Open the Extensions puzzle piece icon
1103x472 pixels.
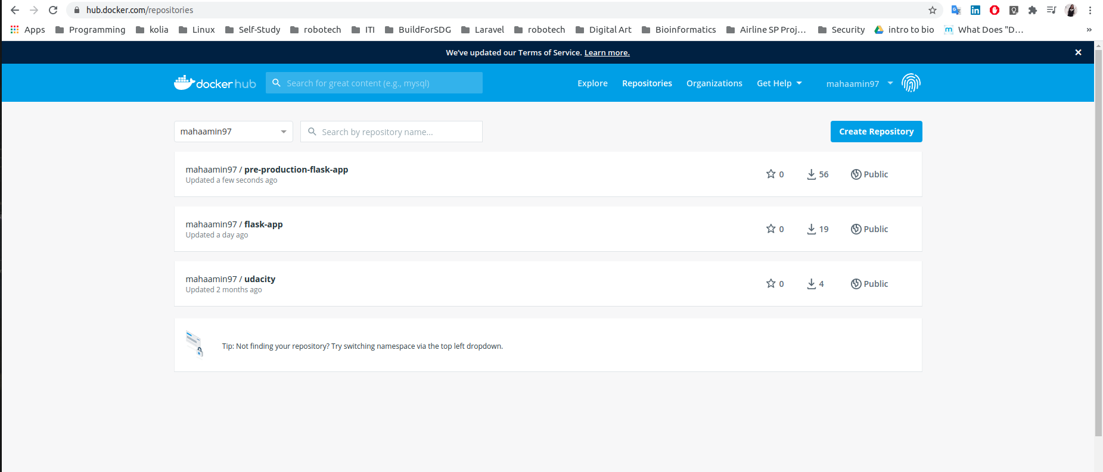pos(1033,10)
